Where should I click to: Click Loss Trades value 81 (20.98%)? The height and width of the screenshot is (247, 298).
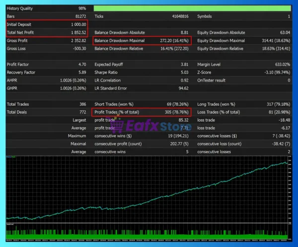279,112
